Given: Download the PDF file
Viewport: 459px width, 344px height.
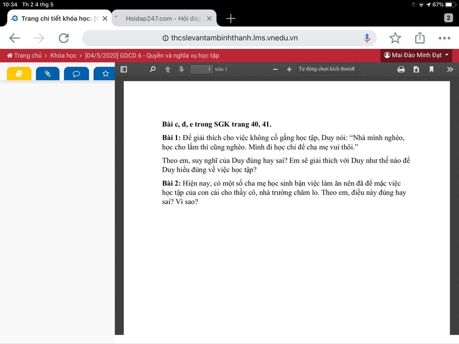Looking at the screenshot, I should [x=416, y=69].
